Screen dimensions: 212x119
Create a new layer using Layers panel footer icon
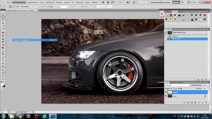coord(202,103)
